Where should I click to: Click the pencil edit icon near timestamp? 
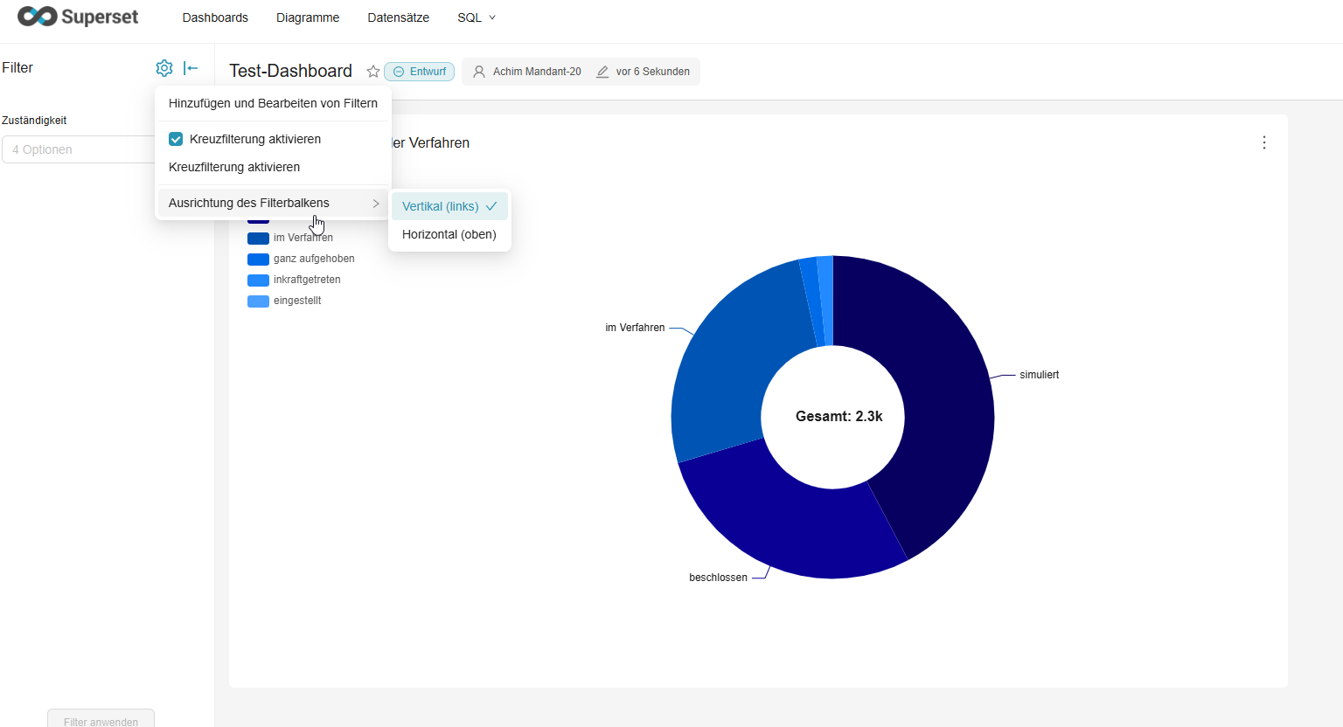pos(602,72)
